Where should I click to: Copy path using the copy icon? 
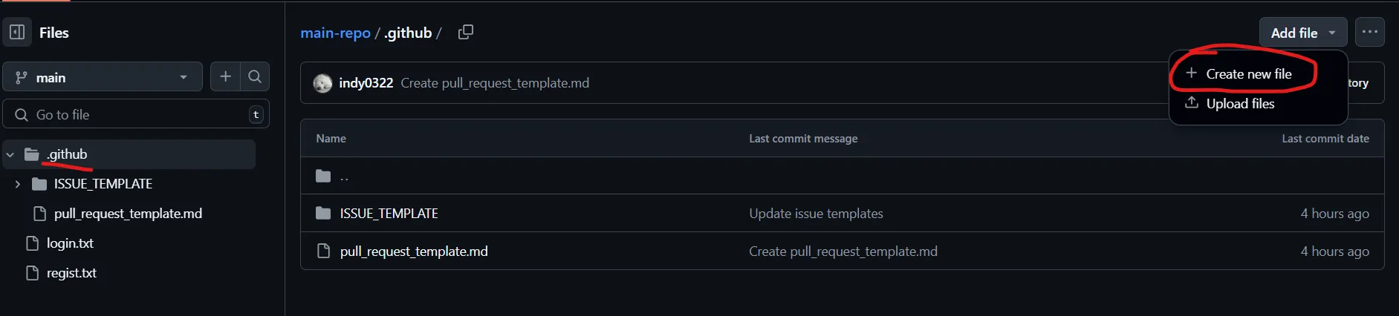(x=466, y=33)
